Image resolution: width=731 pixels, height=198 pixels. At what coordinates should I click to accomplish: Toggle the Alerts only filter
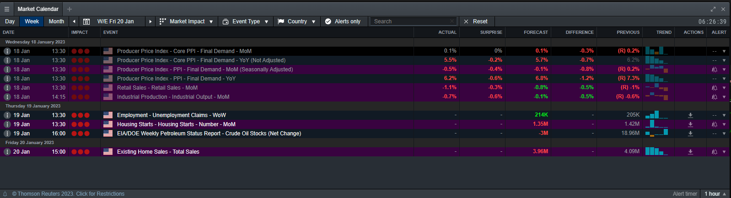pyautogui.click(x=343, y=21)
